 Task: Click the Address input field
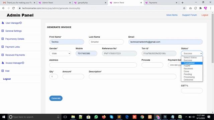(93, 65)
